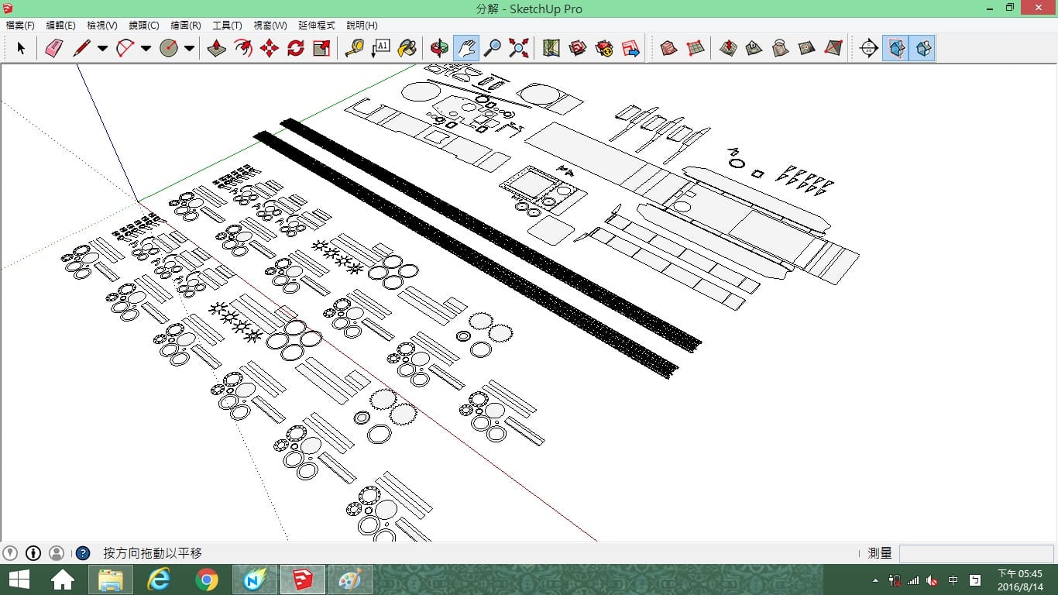Pick the Select arrow tool

click(21, 48)
